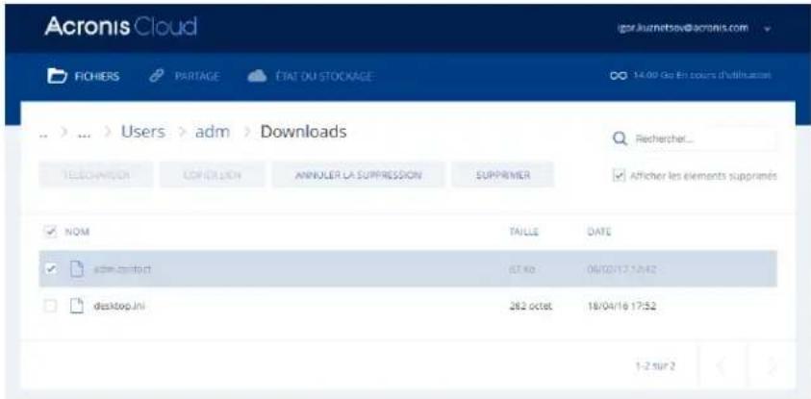Screen dimensions: 811x399
Task: Click the Fichiers folder icon
Action: [57, 77]
